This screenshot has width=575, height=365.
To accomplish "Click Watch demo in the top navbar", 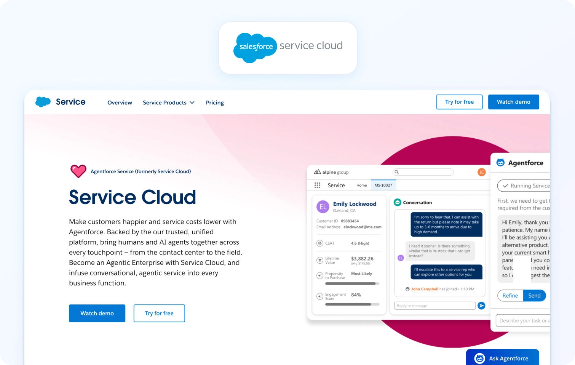I will (x=513, y=102).
